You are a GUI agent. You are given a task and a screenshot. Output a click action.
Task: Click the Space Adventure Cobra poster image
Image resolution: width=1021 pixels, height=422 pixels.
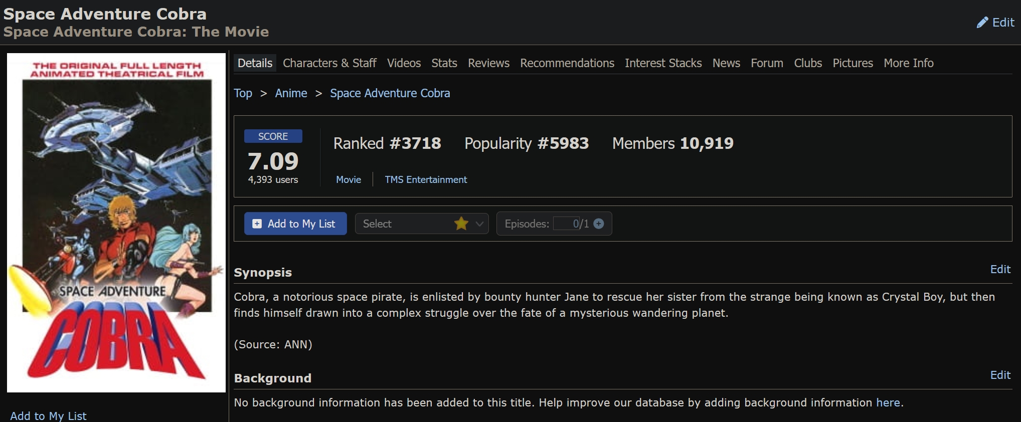coord(116,223)
